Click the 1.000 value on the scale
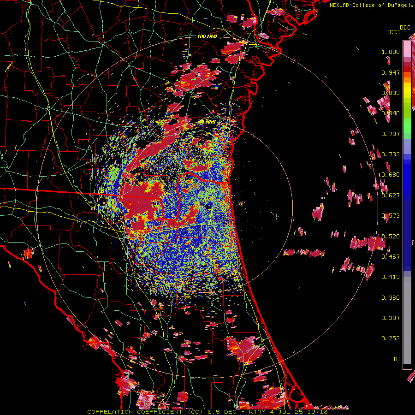The image size is (415, 415). coord(391,52)
